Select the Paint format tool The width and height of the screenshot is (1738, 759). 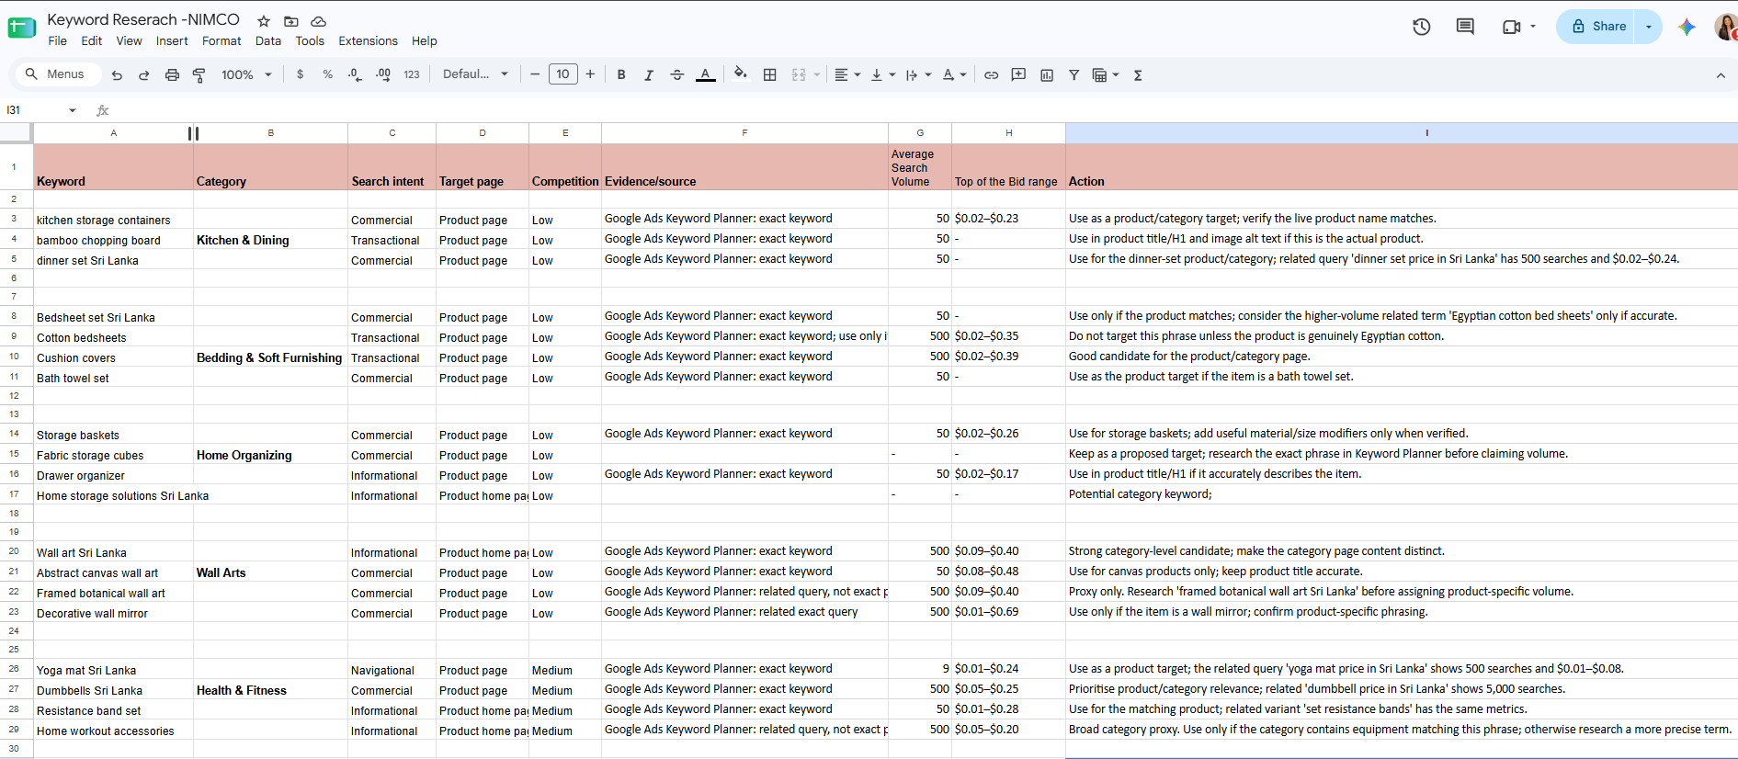coord(199,75)
